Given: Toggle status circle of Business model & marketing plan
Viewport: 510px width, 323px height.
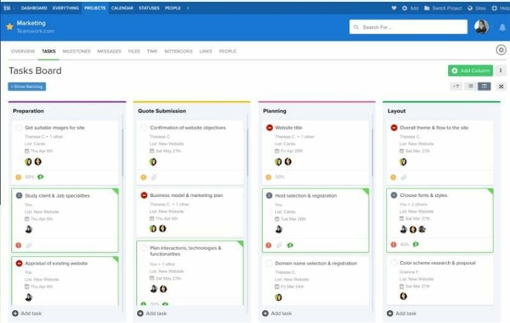Looking at the screenshot, I should click(x=144, y=196).
